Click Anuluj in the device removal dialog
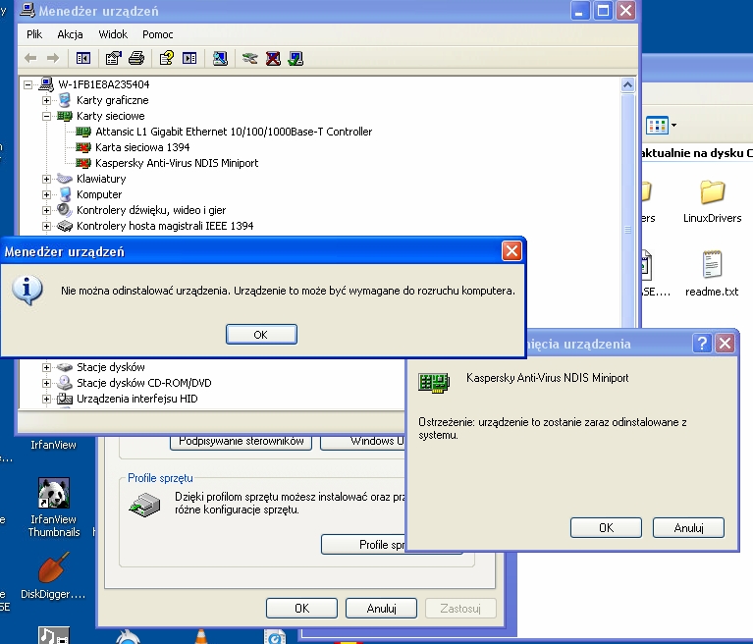Image resolution: width=753 pixels, height=644 pixels. (688, 528)
